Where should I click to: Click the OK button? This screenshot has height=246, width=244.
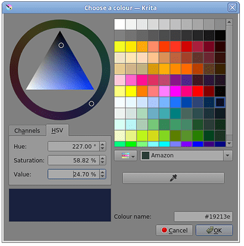tap(214, 231)
